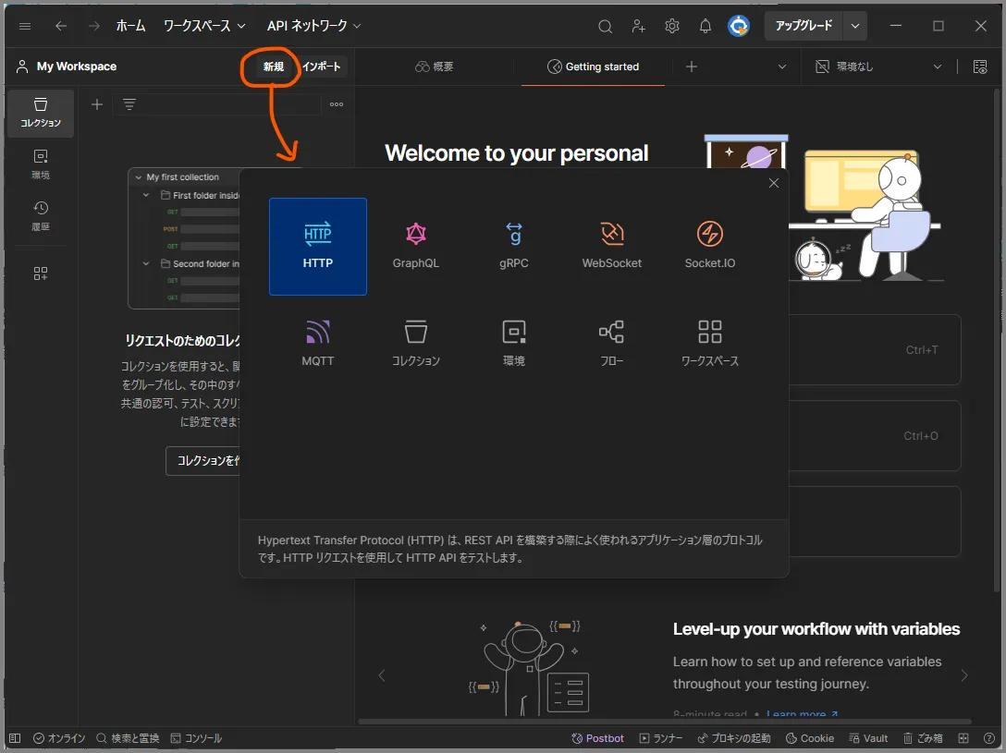The image size is (1006, 753).
Task: Click the invite user icon
Action: coord(638,26)
